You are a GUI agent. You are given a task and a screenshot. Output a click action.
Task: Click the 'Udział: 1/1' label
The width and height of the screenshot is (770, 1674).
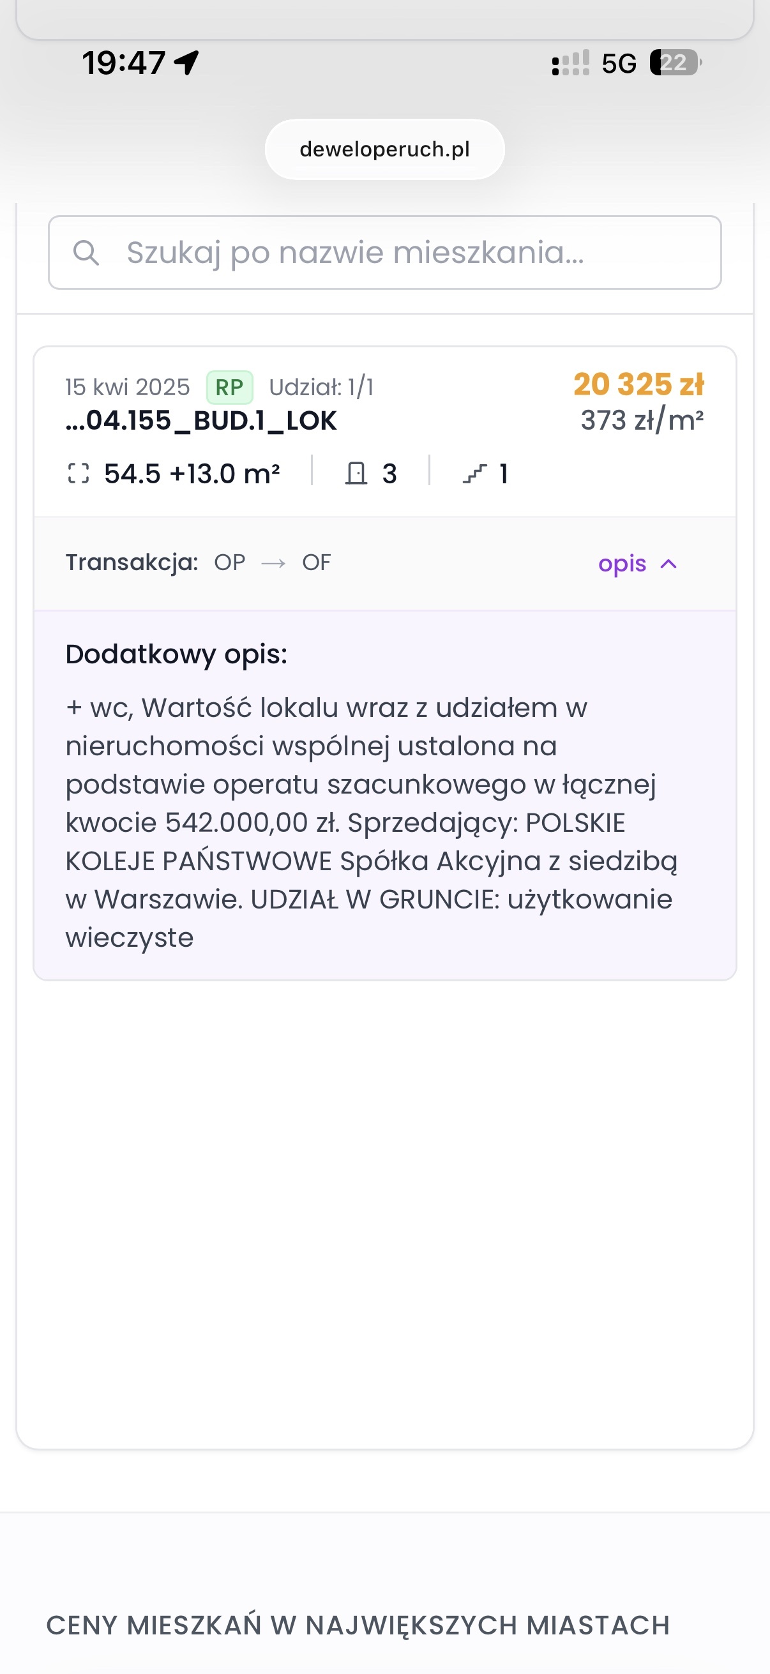(321, 388)
